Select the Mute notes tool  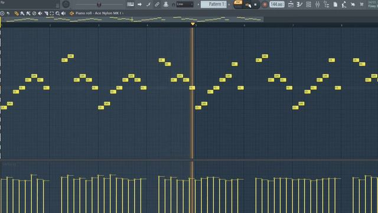(40, 13)
